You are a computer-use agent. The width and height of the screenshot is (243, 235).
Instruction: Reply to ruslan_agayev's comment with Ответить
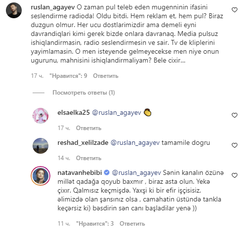tap(106, 76)
